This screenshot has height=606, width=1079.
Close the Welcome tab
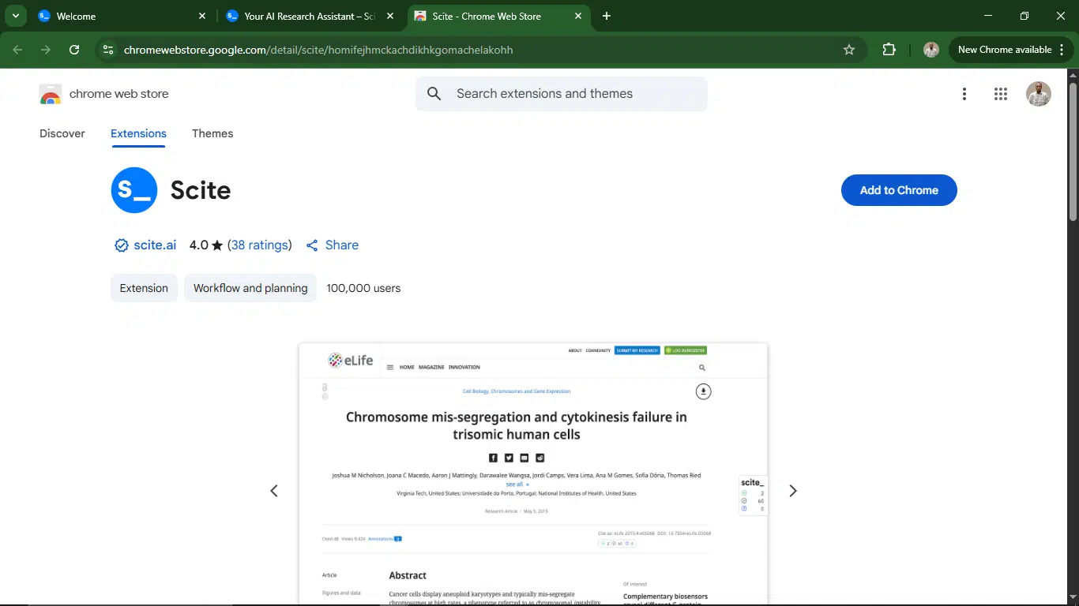(202, 16)
